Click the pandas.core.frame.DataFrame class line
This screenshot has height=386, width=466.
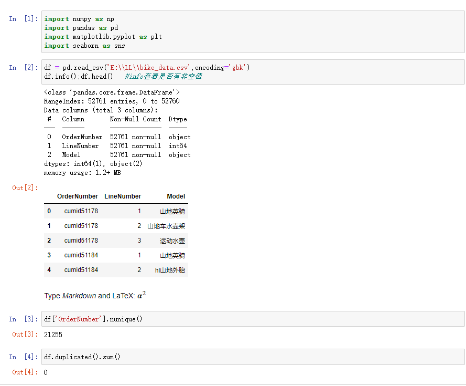[x=112, y=92]
